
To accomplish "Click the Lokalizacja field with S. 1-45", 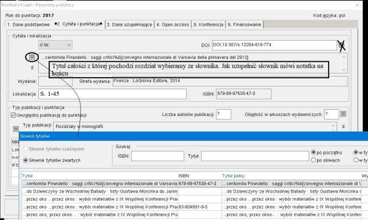I will [x=113, y=94].
